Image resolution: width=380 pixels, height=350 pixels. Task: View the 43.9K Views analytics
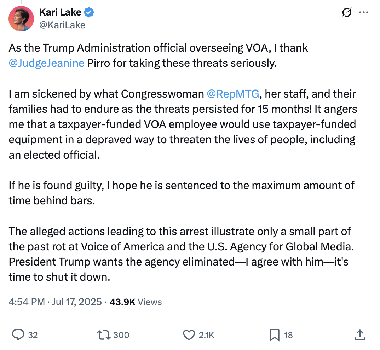point(136,302)
